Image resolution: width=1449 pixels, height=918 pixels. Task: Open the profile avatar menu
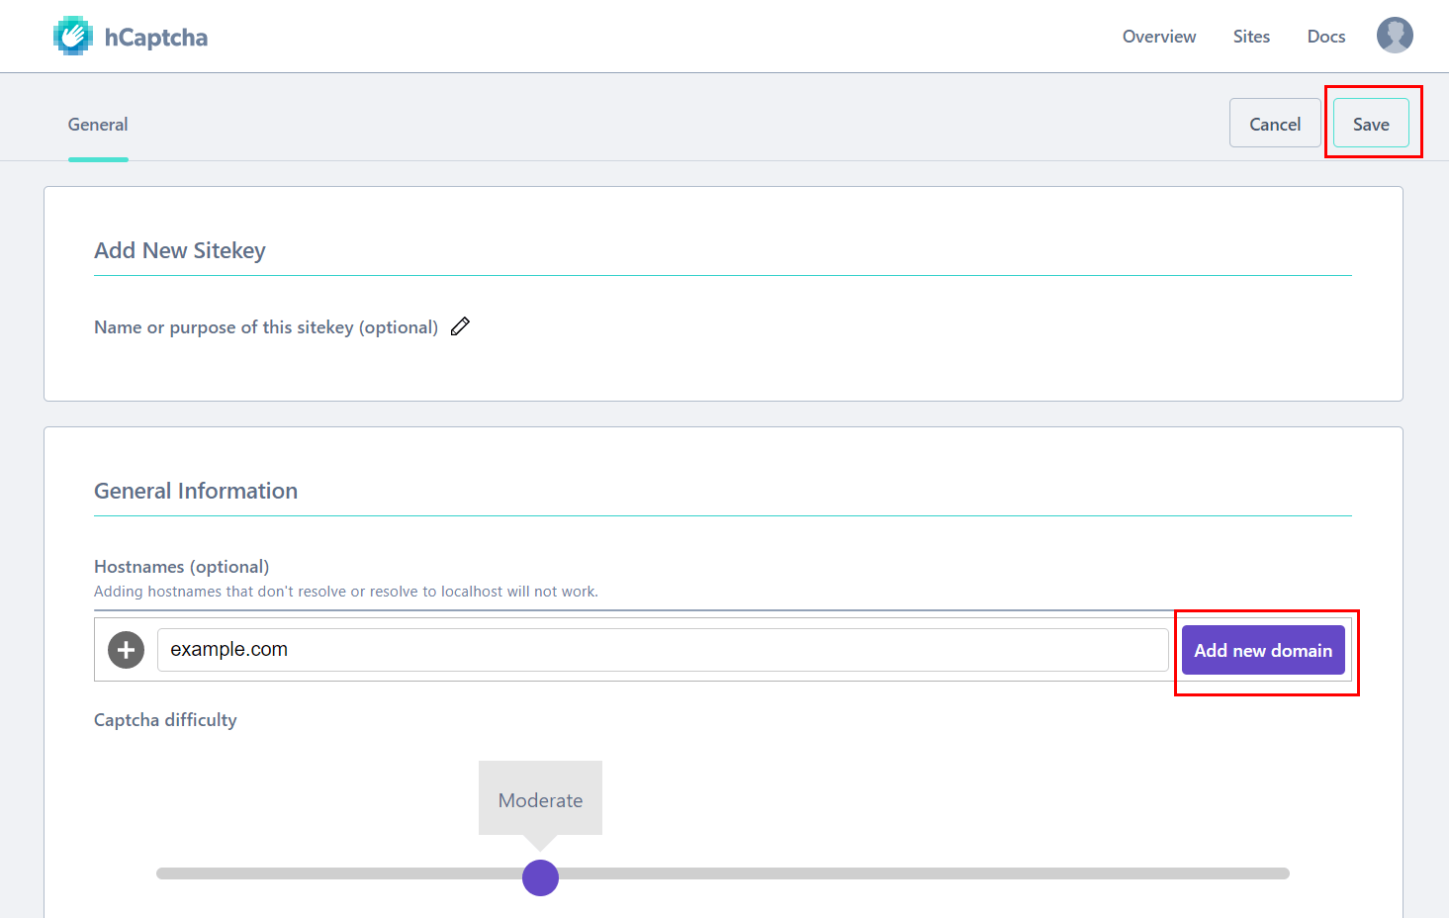click(1395, 35)
